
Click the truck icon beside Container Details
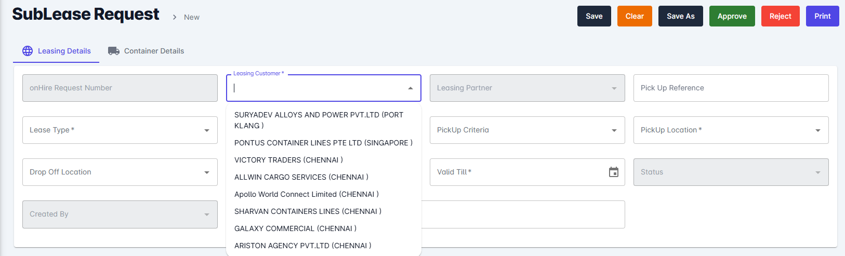coord(114,51)
